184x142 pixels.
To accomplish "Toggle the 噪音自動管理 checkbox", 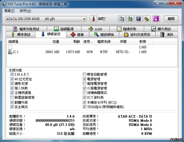I will click(x=84, y=74).
